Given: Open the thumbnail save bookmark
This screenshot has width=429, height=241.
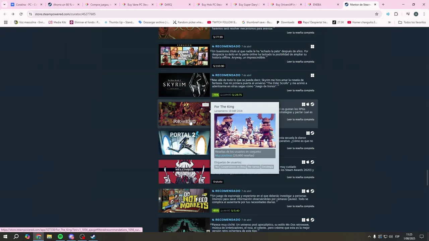Looking at the screenshot, I should click(257, 22).
